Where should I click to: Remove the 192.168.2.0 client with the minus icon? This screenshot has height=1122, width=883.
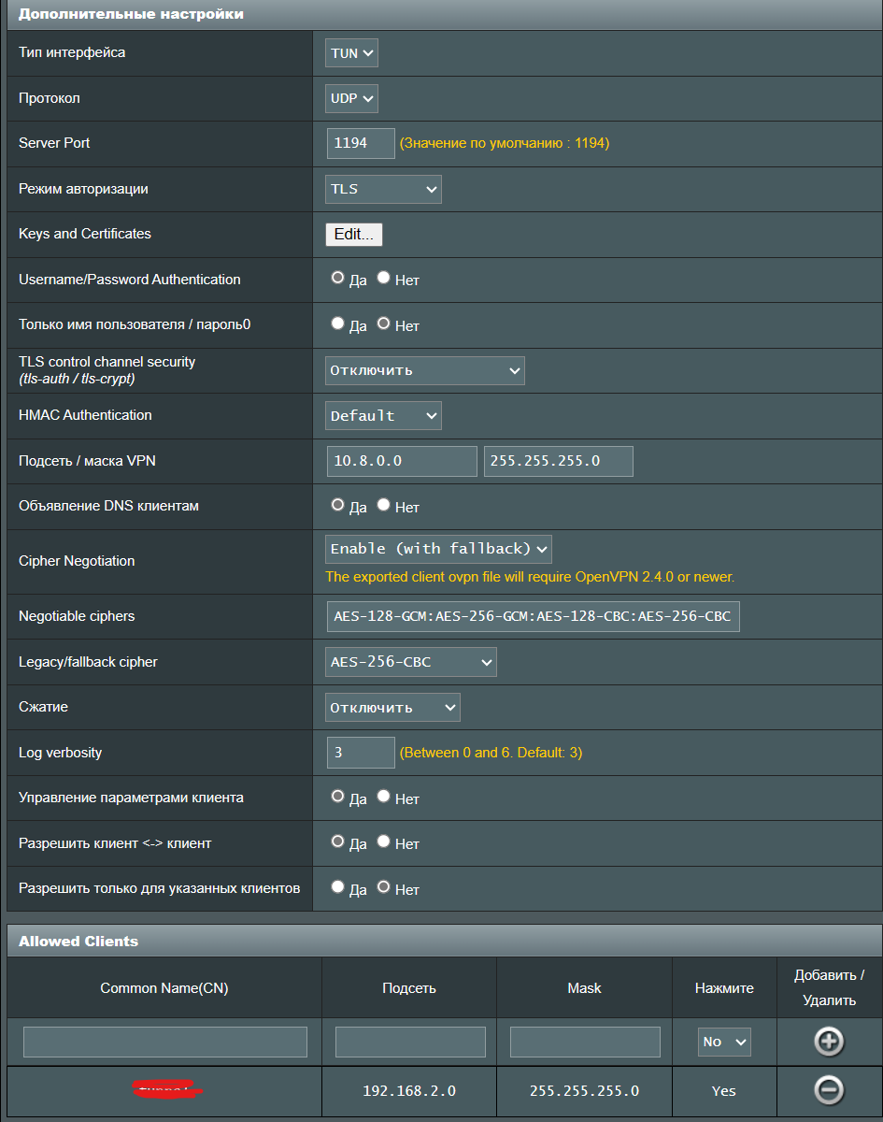coord(829,1090)
